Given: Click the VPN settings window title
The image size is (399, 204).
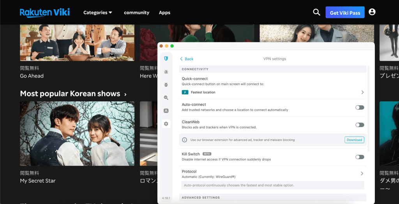Looking at the screenshot, I should (x=275, y=59).
